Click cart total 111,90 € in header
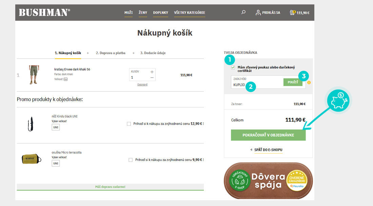This screenshot has height=206, width=373. [303, 13]
